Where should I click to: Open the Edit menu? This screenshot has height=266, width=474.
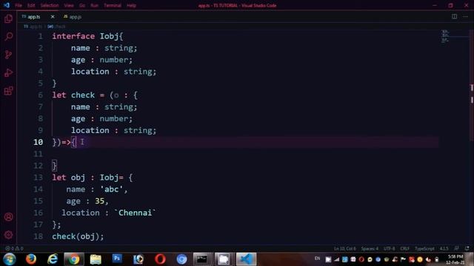coord(31,5)
